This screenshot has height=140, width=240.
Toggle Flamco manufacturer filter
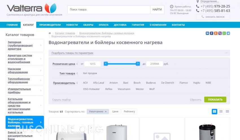point(184,83)
